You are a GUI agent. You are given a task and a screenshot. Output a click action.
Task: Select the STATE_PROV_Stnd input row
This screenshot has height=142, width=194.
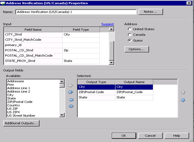point(33,61)
